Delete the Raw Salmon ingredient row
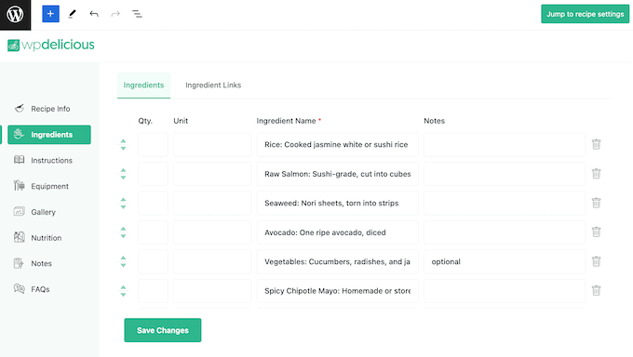This screenshot has height=357, width=633. pyautogui.click(x=597, y=174)
